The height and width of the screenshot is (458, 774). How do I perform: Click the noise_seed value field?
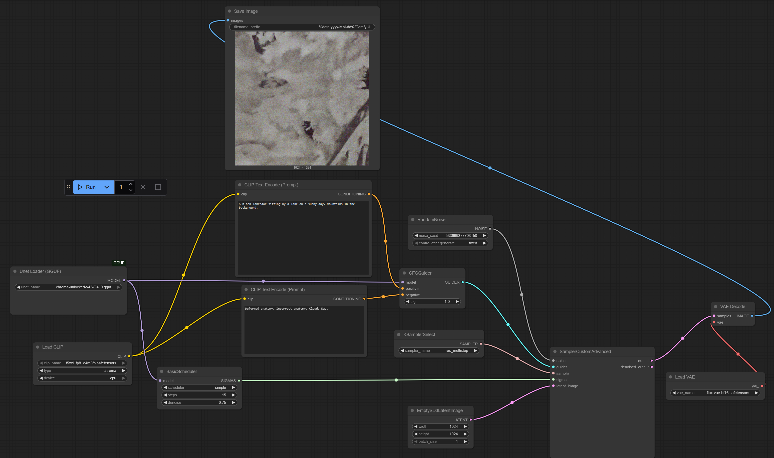(450, 235)
